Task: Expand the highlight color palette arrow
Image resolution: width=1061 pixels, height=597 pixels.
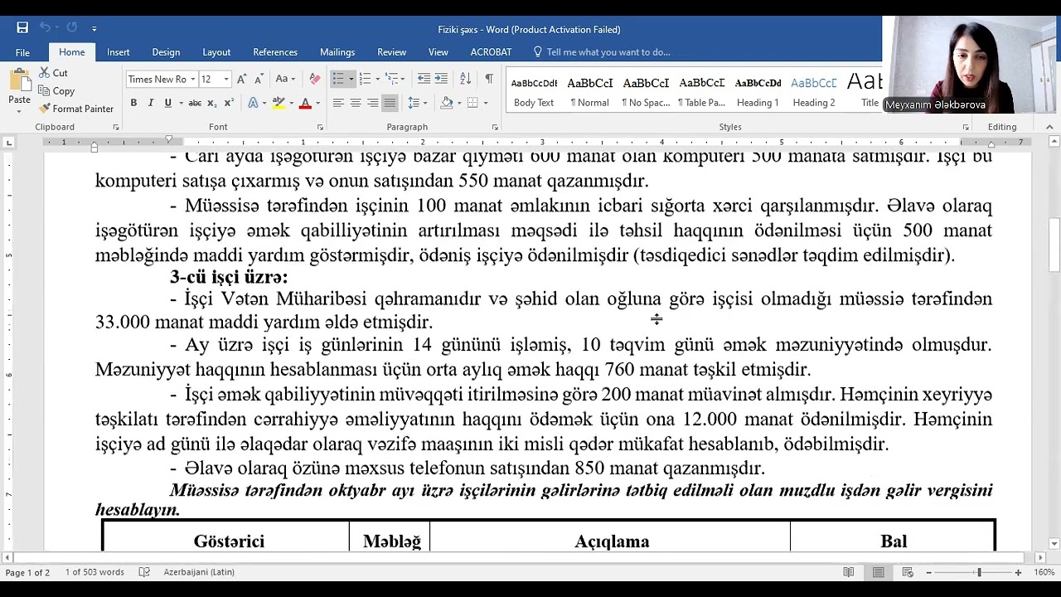Action: (291, 103)
